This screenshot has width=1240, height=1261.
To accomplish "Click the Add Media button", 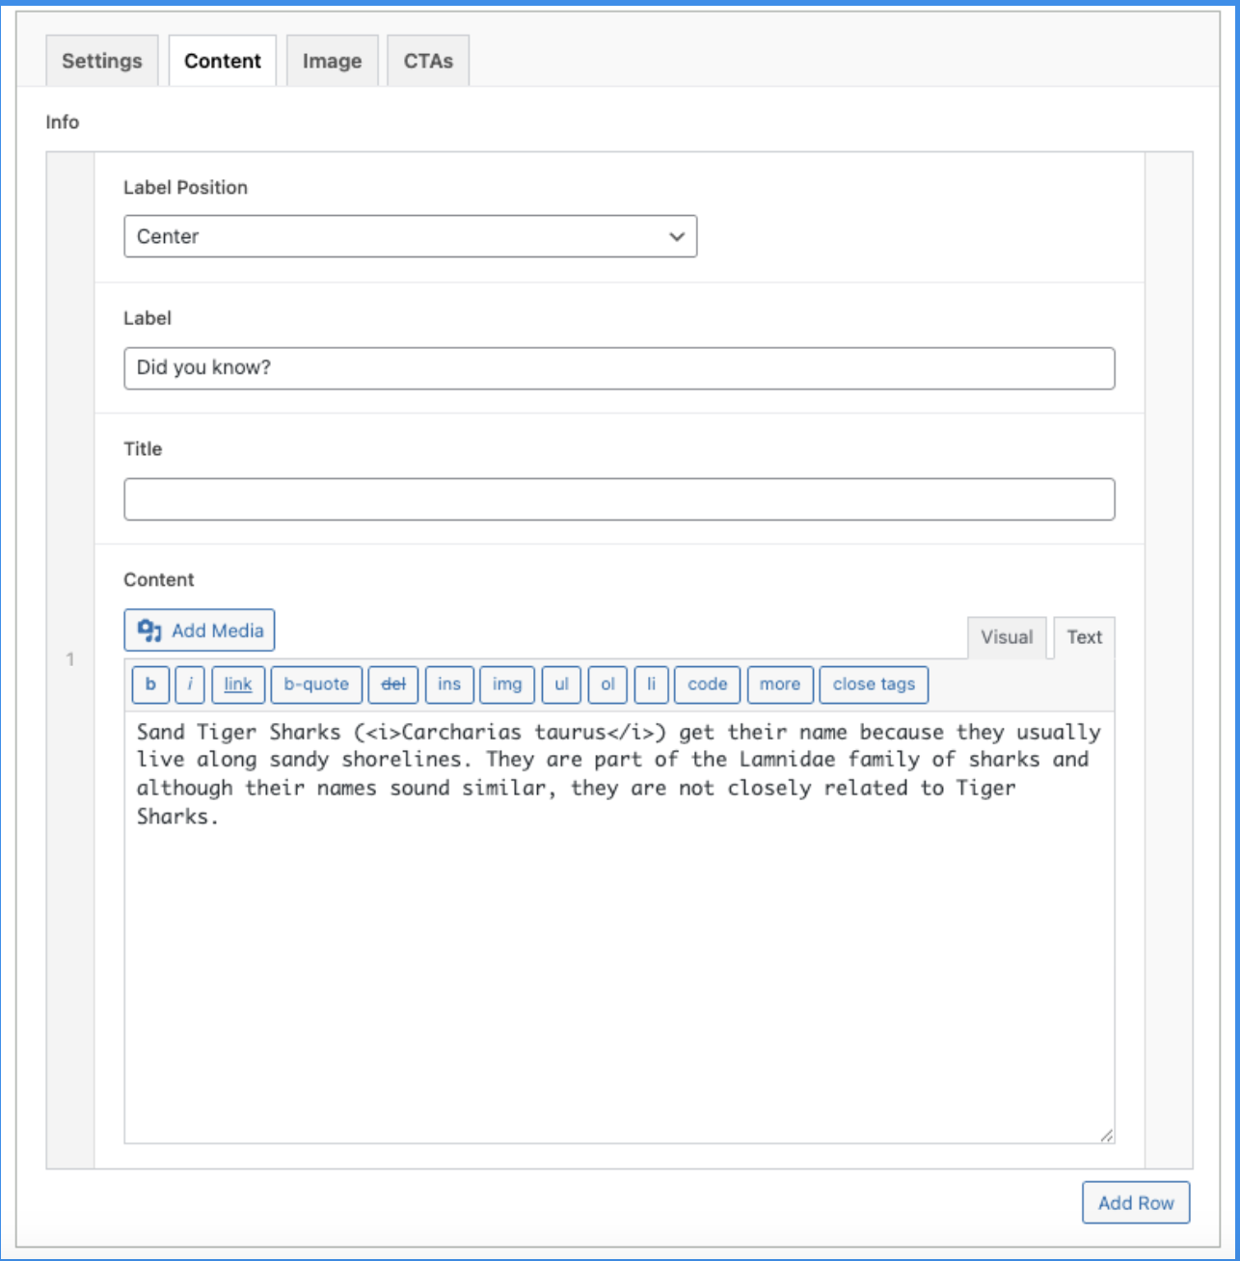I will tap(200, 630).
